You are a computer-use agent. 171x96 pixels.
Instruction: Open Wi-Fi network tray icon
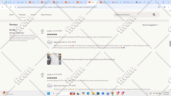pyautogui.click(x=154, y=93)
